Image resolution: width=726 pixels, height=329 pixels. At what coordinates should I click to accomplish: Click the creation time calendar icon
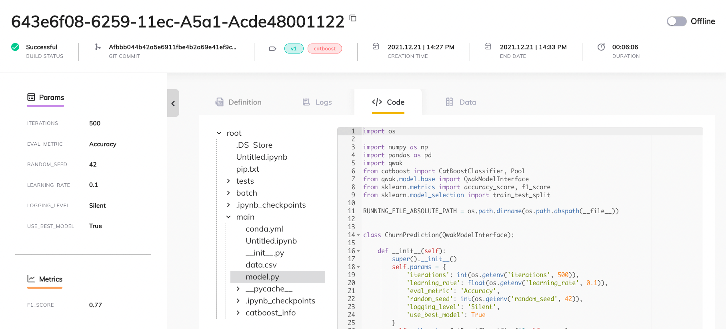pos(376,46)
